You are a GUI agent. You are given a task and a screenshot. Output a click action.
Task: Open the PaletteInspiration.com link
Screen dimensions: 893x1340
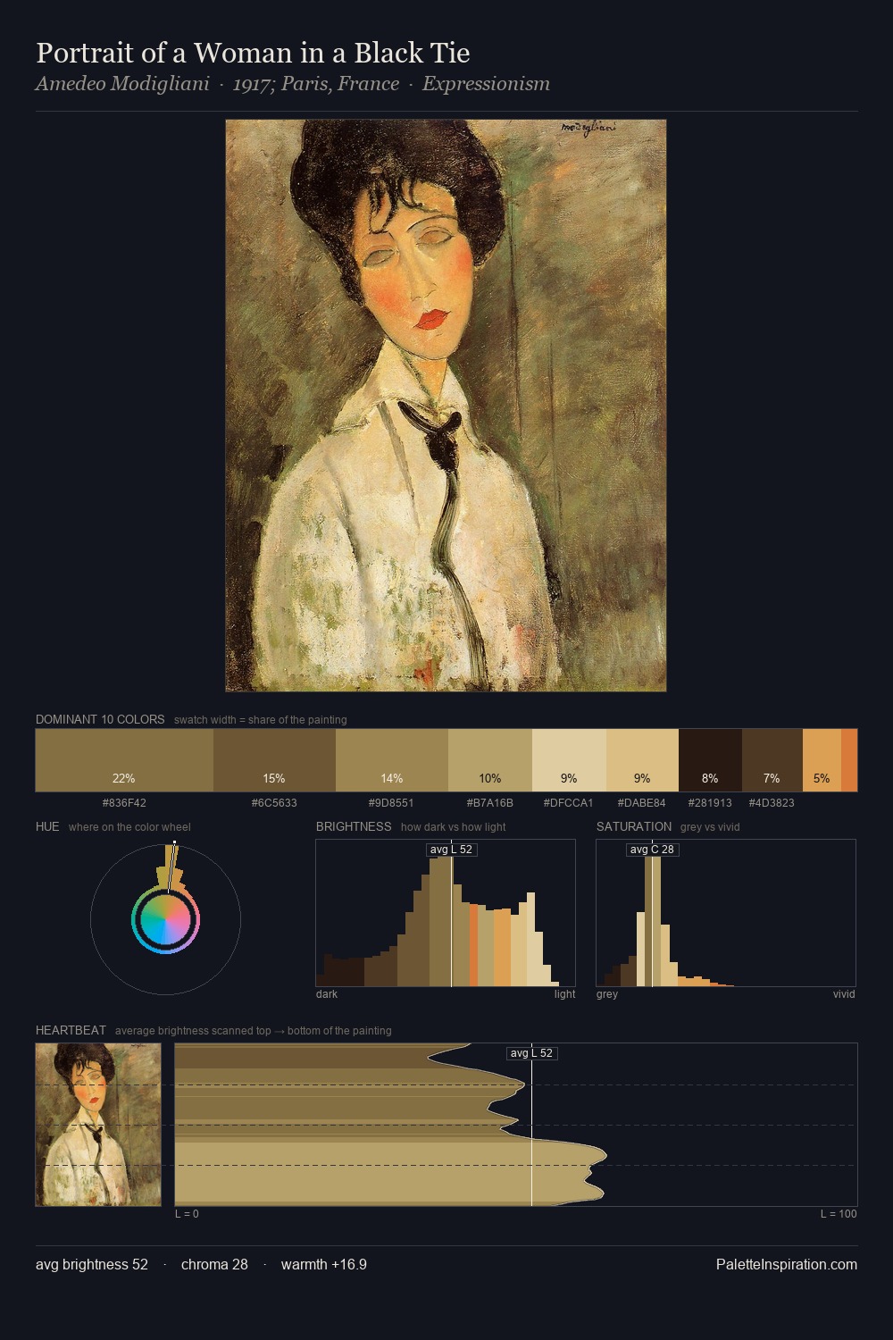(x=787, y=1264)
